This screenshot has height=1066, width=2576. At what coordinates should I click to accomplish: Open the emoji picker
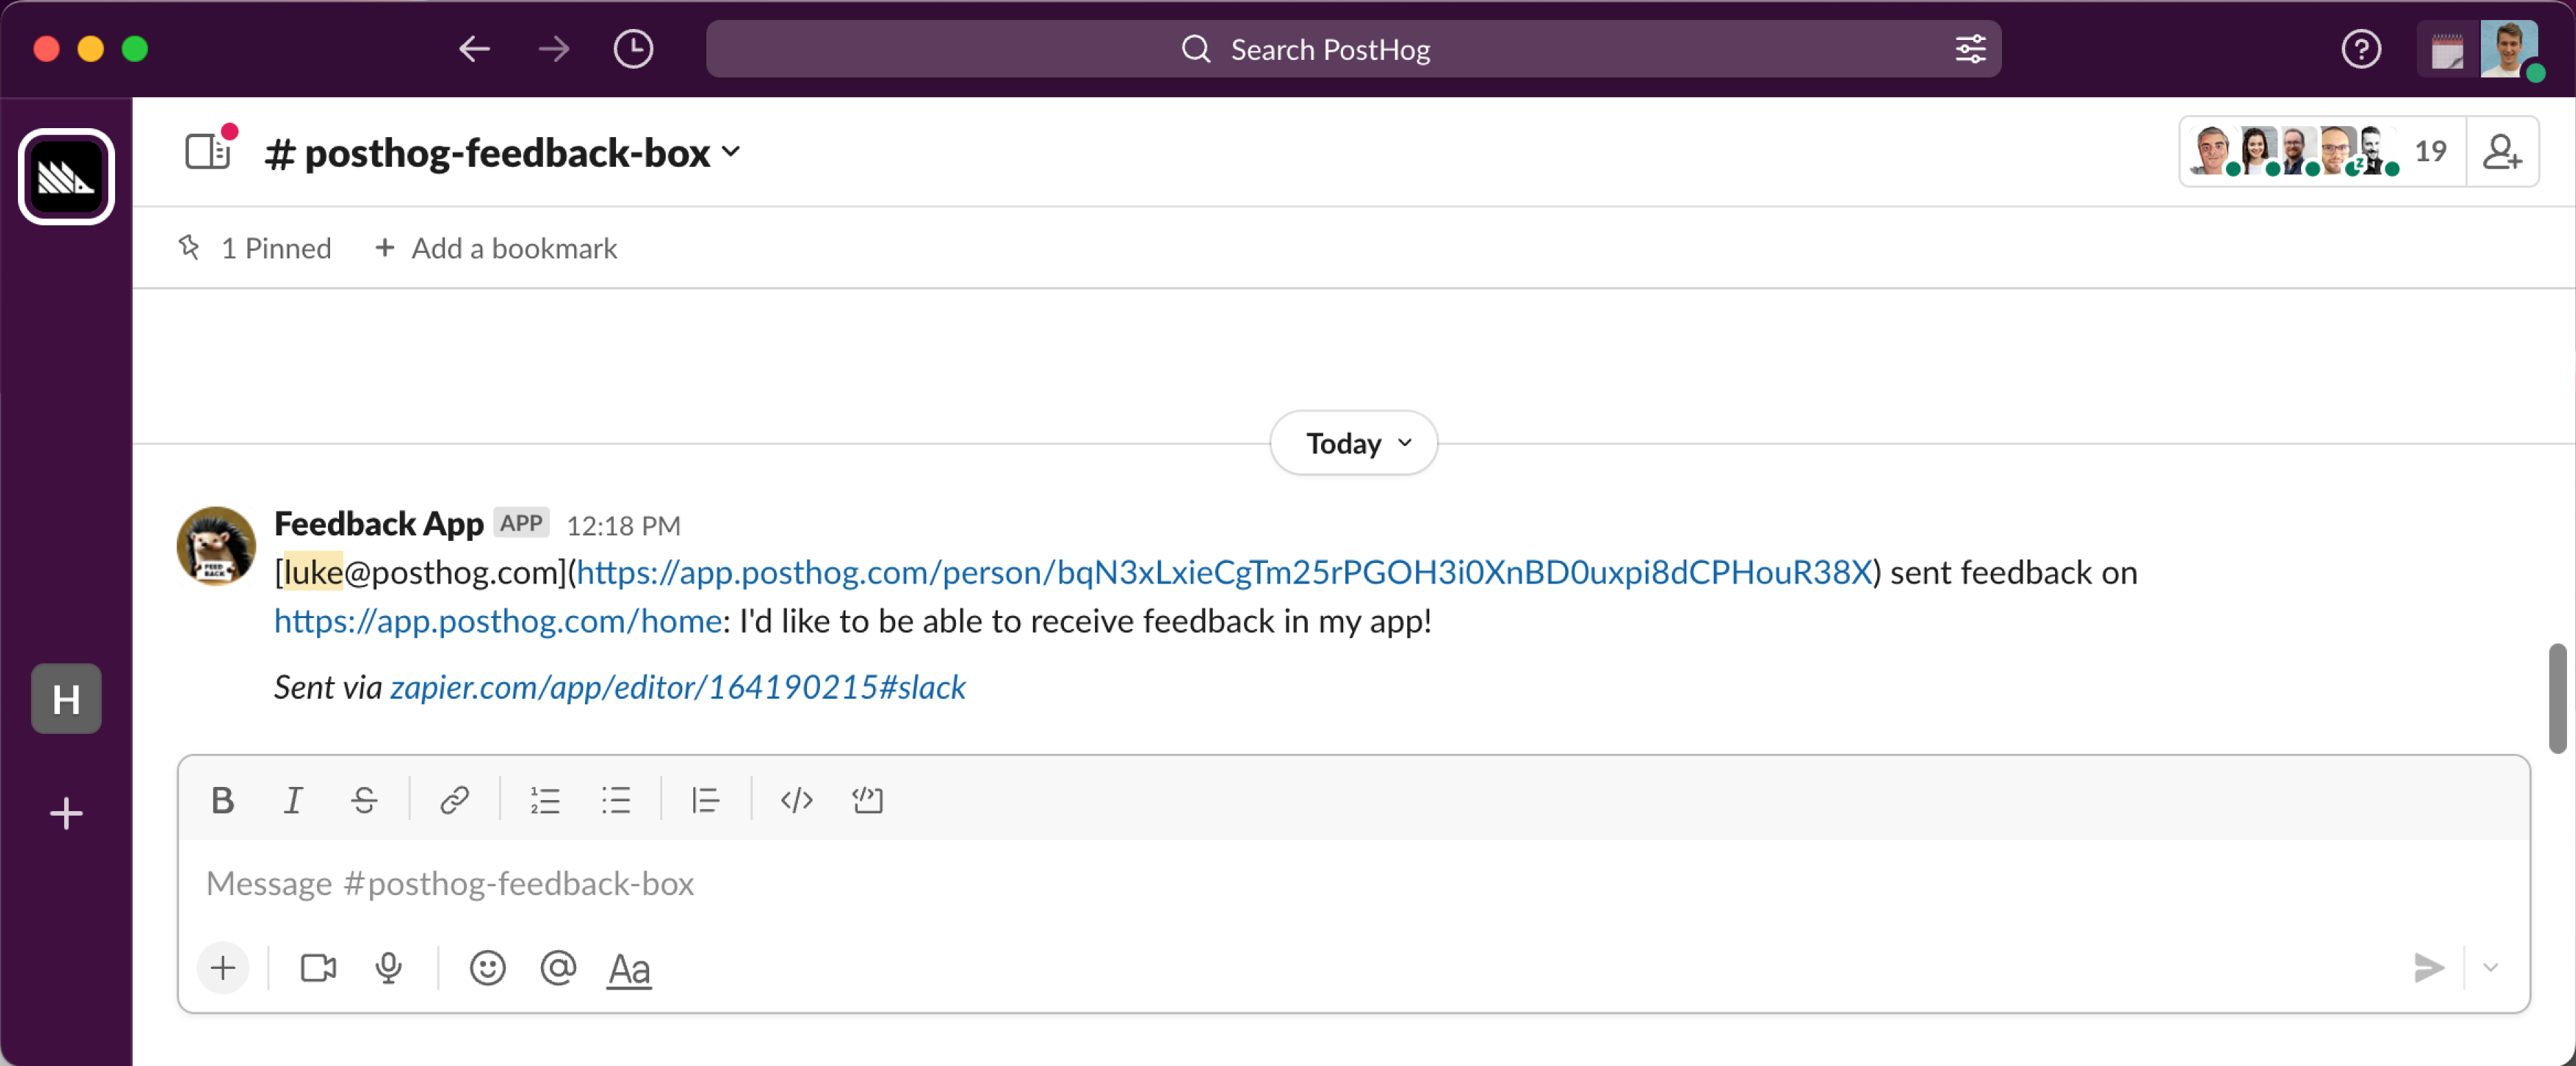click(487, 968)
